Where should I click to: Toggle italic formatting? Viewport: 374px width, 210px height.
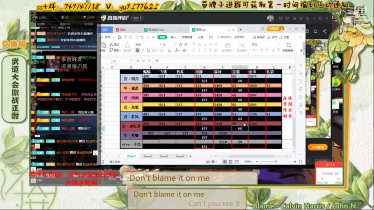pos(143,50)
